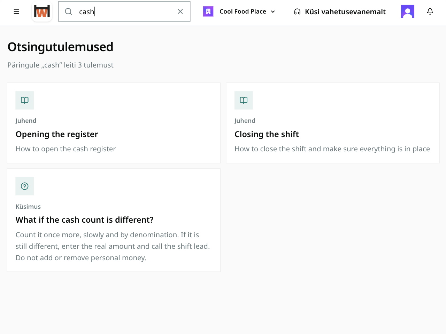Open What if the cash count is different?
This screenshot has width=446, height=334.
click(85, 220)
